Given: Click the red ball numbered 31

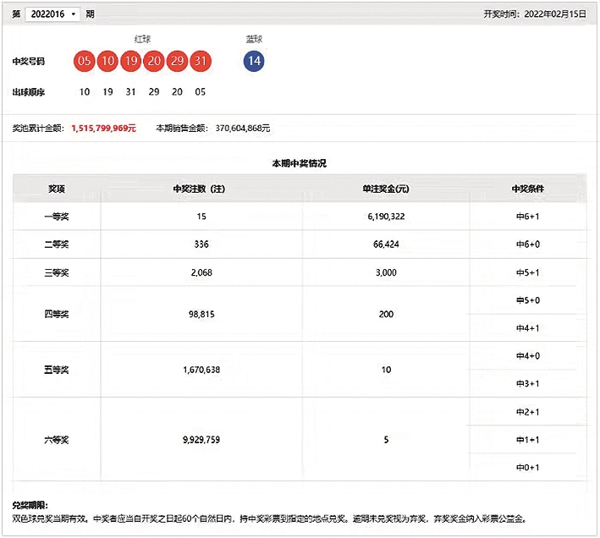Looking at the screenshot, I should point(200,61).
